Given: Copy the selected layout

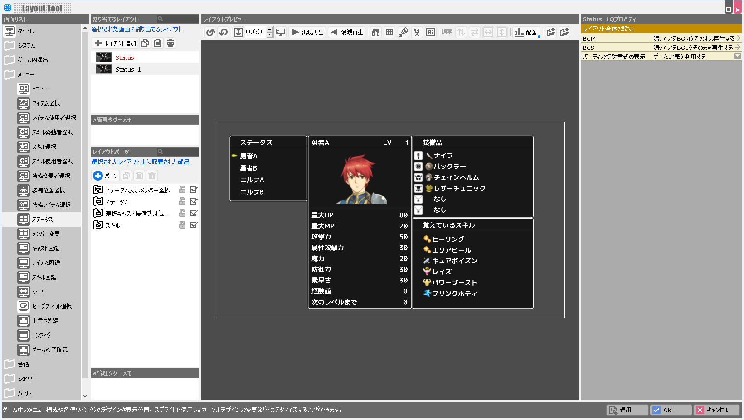Looking at the screenshot, I should pyautogui.click(x=145, y=43).
